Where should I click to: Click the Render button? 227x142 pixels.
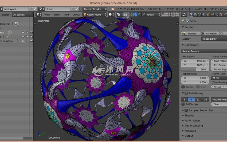point(190,33)
